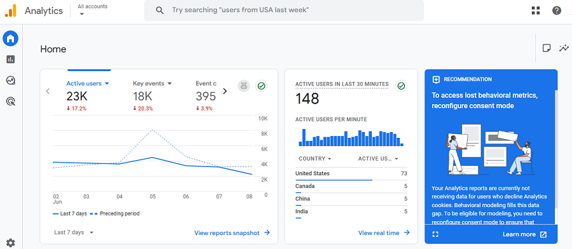Open the Help question mark icon

pos(557,11)
